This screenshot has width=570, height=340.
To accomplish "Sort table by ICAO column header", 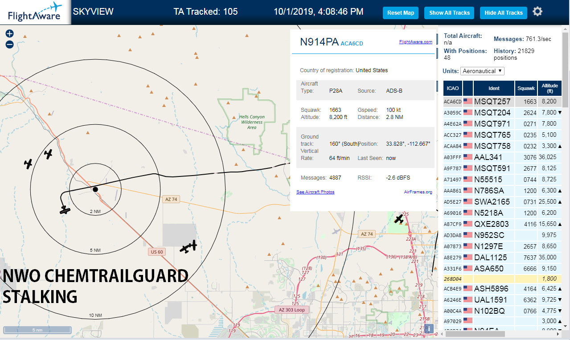I will [x=452, y=88].
